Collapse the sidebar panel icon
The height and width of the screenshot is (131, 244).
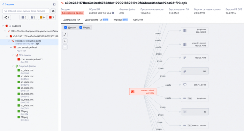[x=54, y=5]
